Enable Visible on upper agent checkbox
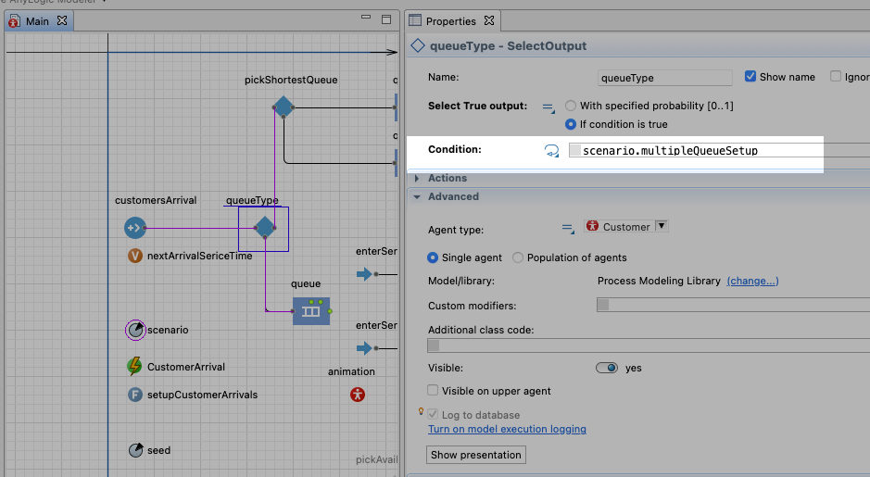Screen dimensions: 870x477 [x=433, y=391]
